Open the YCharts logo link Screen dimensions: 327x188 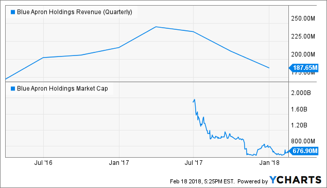pos(295,180)
